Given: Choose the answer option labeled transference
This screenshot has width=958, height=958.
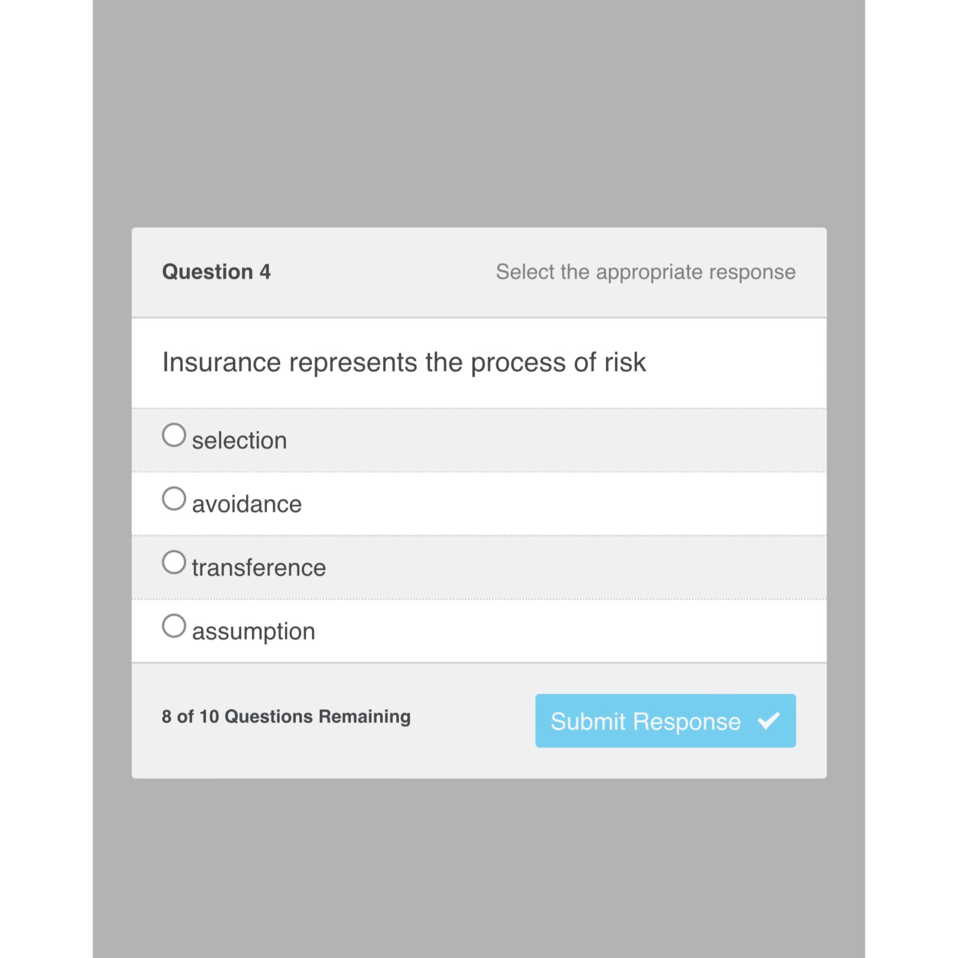Looking at the screenshot, I should point(258,567).
